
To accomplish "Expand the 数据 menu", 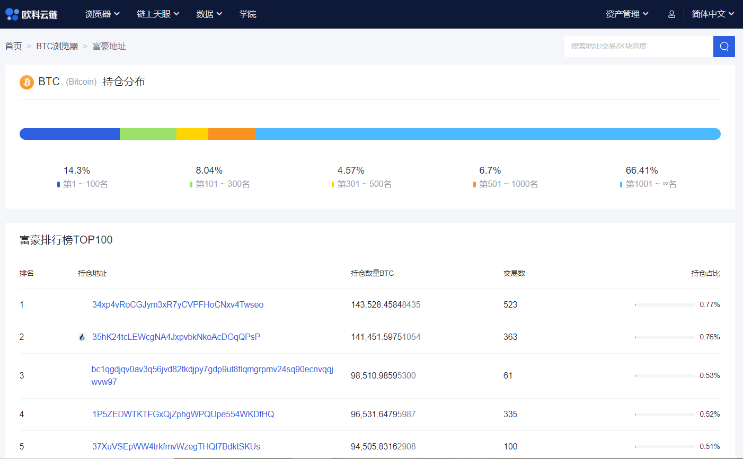I will [209, 14].
